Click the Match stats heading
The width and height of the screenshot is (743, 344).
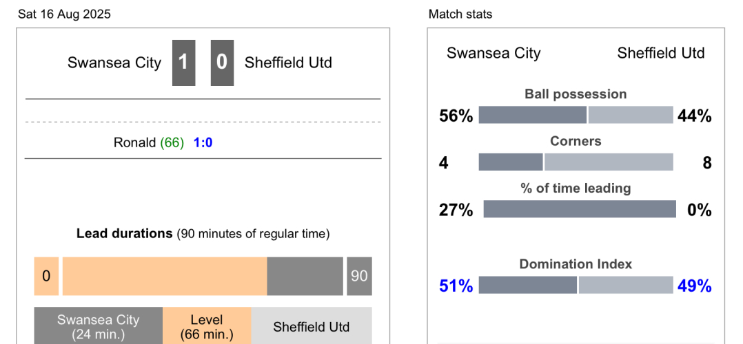click(460, 14)
